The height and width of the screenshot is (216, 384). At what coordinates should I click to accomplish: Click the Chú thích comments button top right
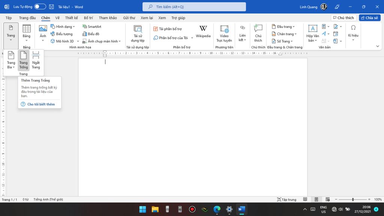coord(343,18)
